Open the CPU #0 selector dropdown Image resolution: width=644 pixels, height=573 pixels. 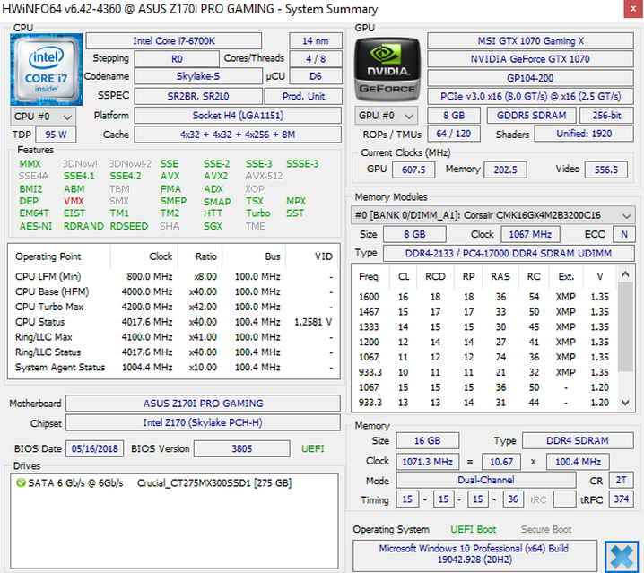coord(43,117)
